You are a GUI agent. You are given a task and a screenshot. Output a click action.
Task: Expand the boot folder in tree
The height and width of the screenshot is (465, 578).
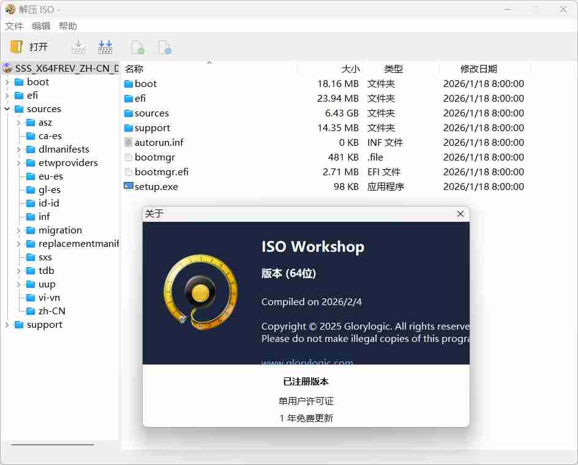[7, 82]
